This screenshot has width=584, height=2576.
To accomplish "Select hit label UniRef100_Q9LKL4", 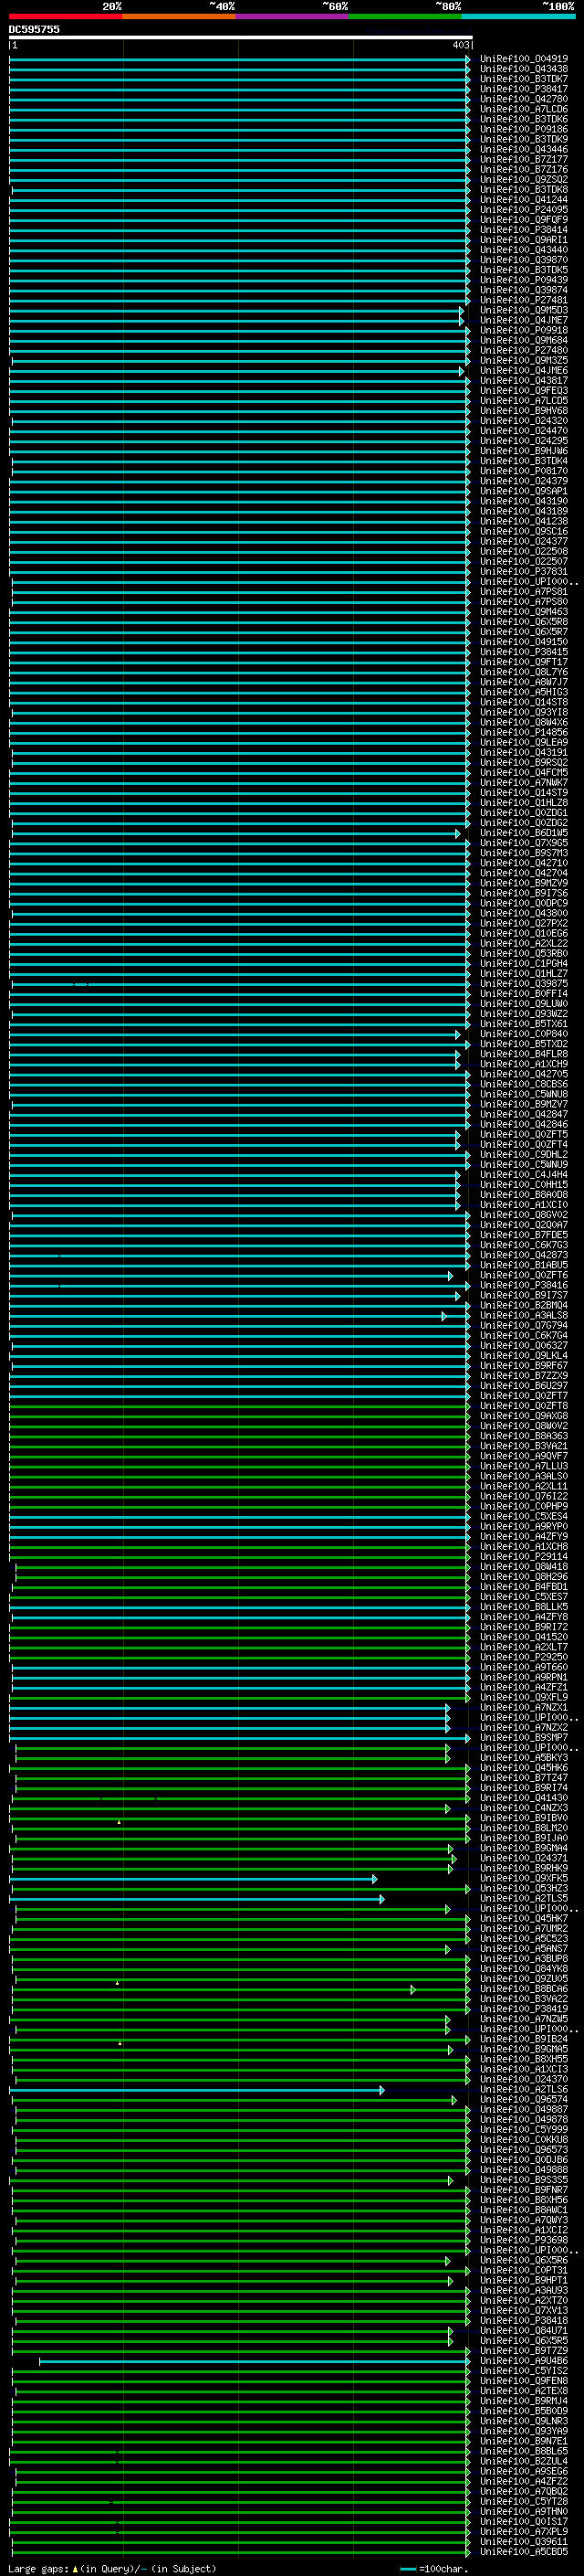I will pyautogui.click(x=523, y=1355).
